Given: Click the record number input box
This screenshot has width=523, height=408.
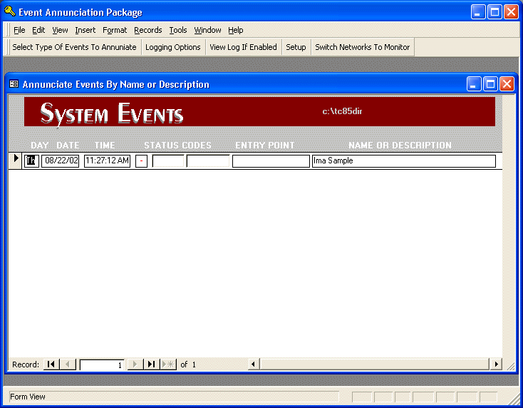Looking at the screenshot, I should [x=102, y=364].
